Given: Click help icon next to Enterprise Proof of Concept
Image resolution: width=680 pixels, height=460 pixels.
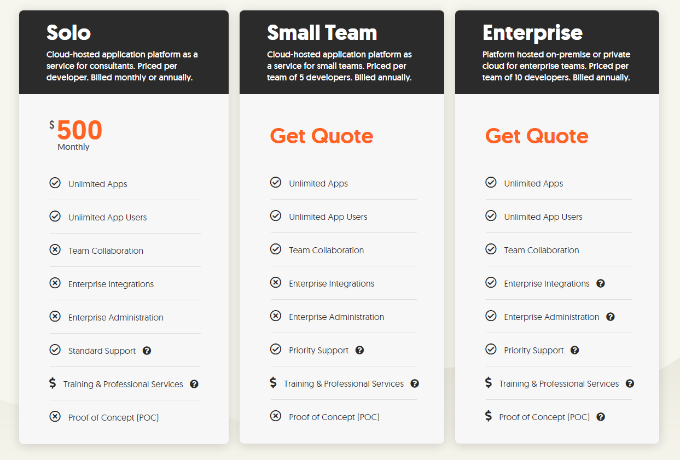Looking at the screenshot, I should [x=601, y=417].
